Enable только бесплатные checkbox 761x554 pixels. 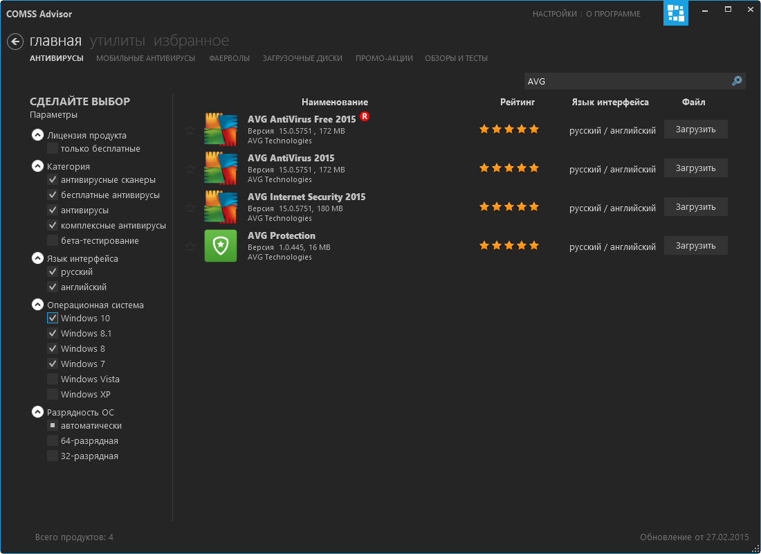click(x=53, y=148)
